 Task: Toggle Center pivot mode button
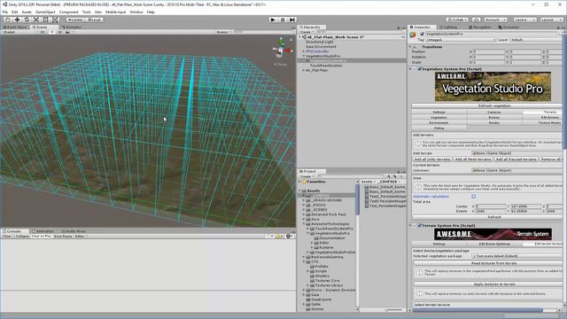tap(75, 19)
